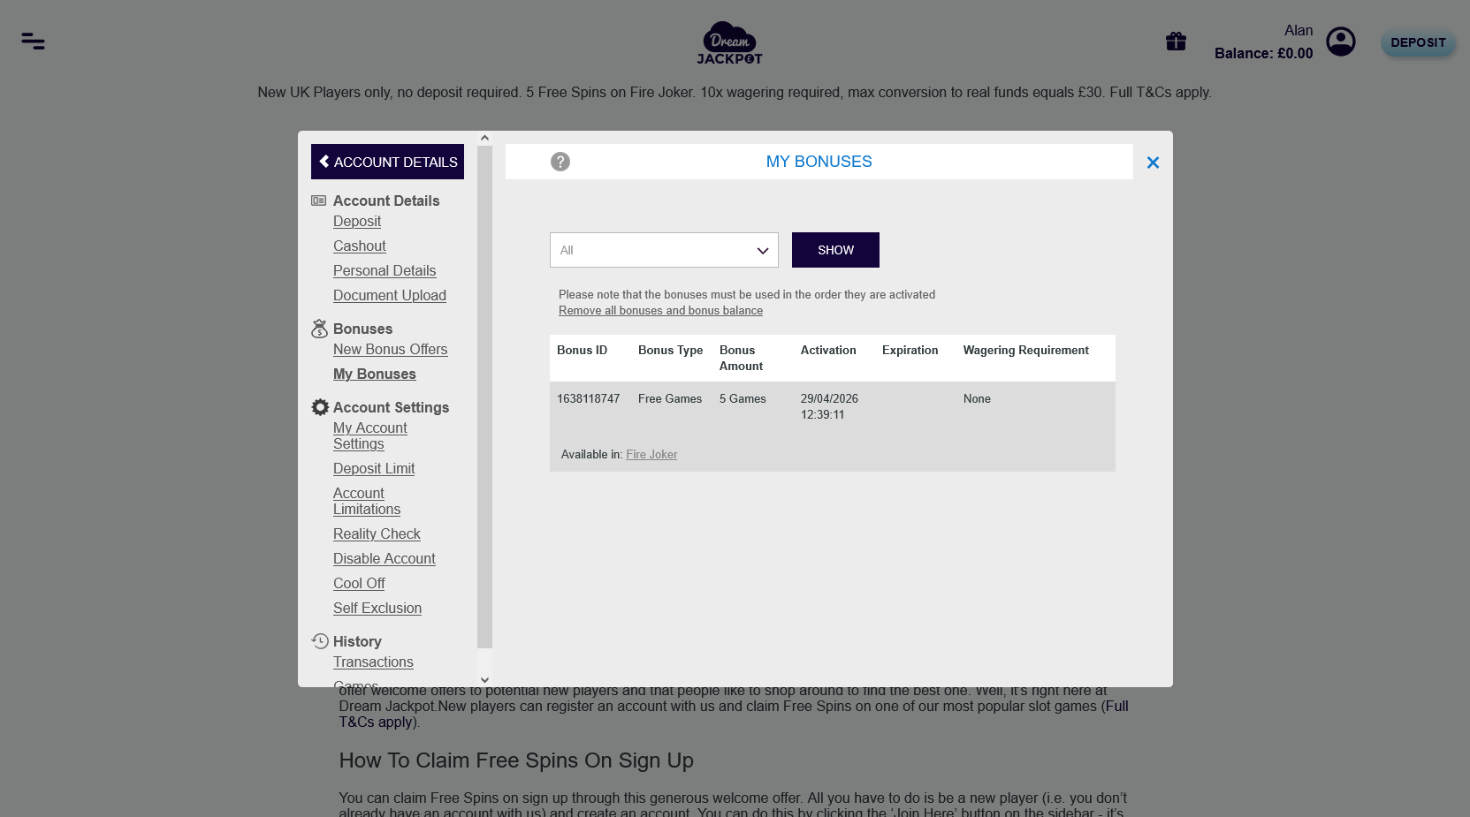The height and width of the screenshot is (817, 1470).
Task: Go back via Account Details header
Action: pos(387,162)
